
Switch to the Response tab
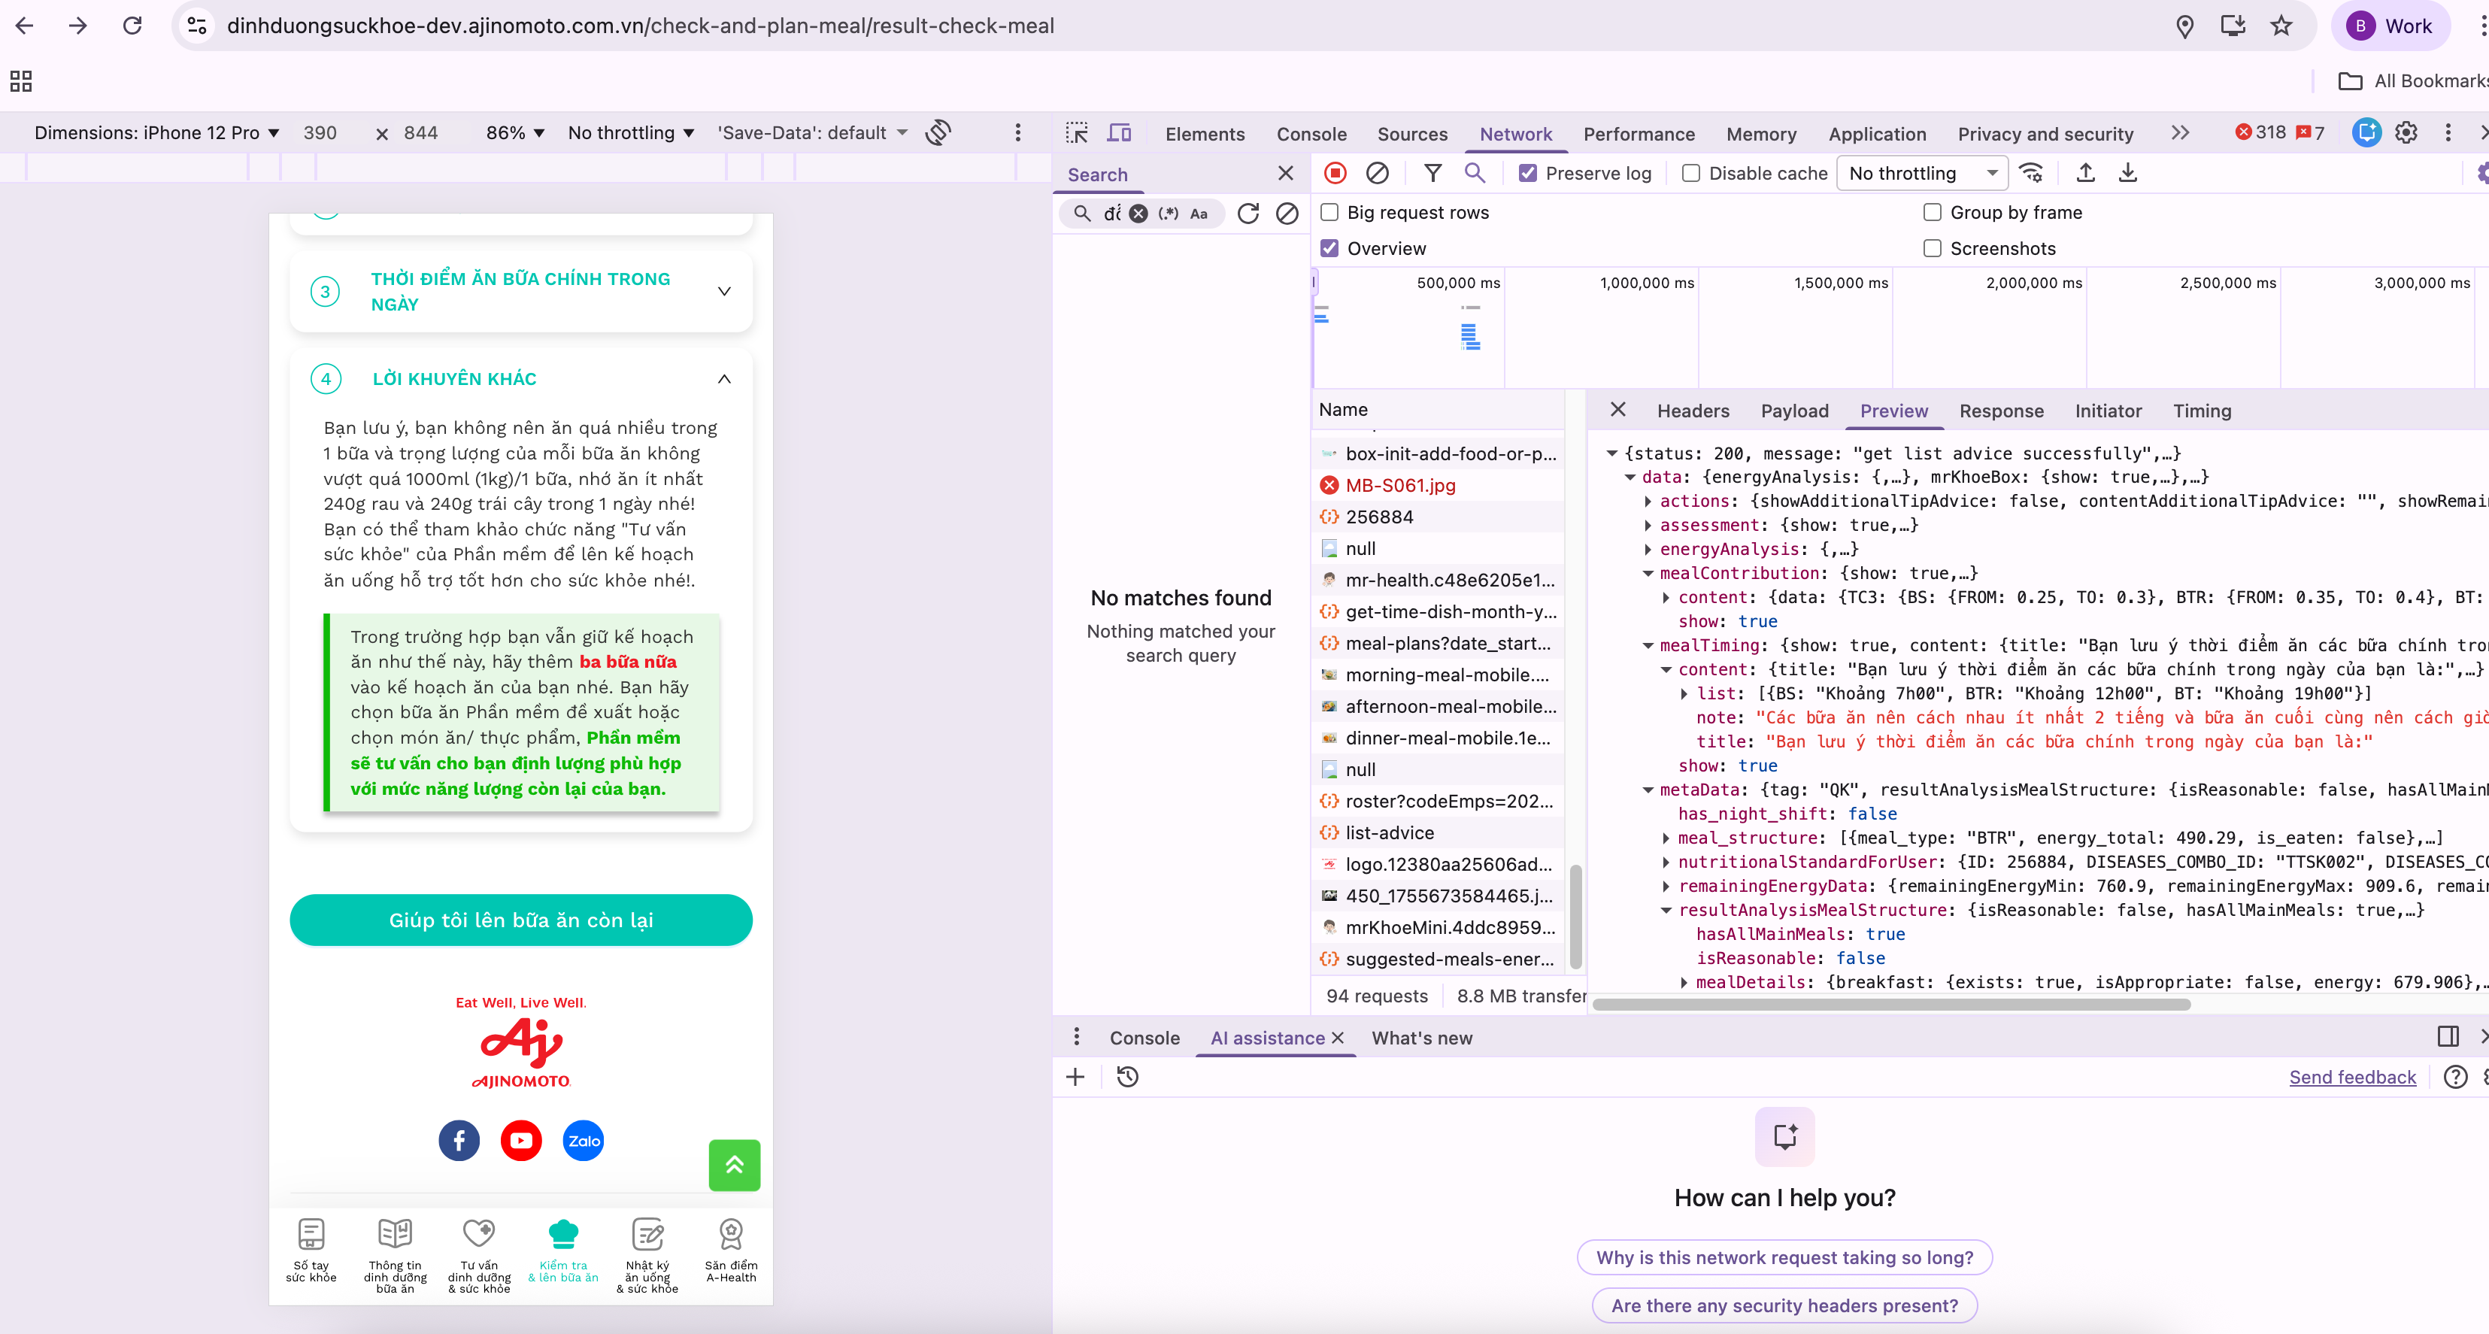(2001, 411)
